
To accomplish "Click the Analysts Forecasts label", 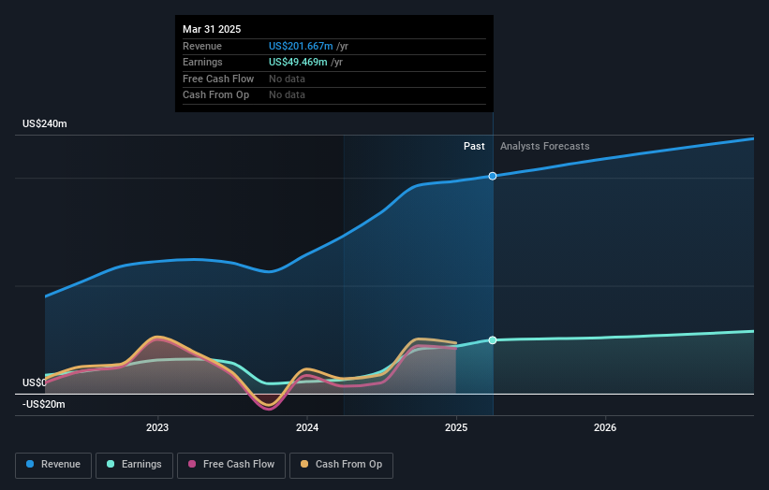I will pos(545,147).
